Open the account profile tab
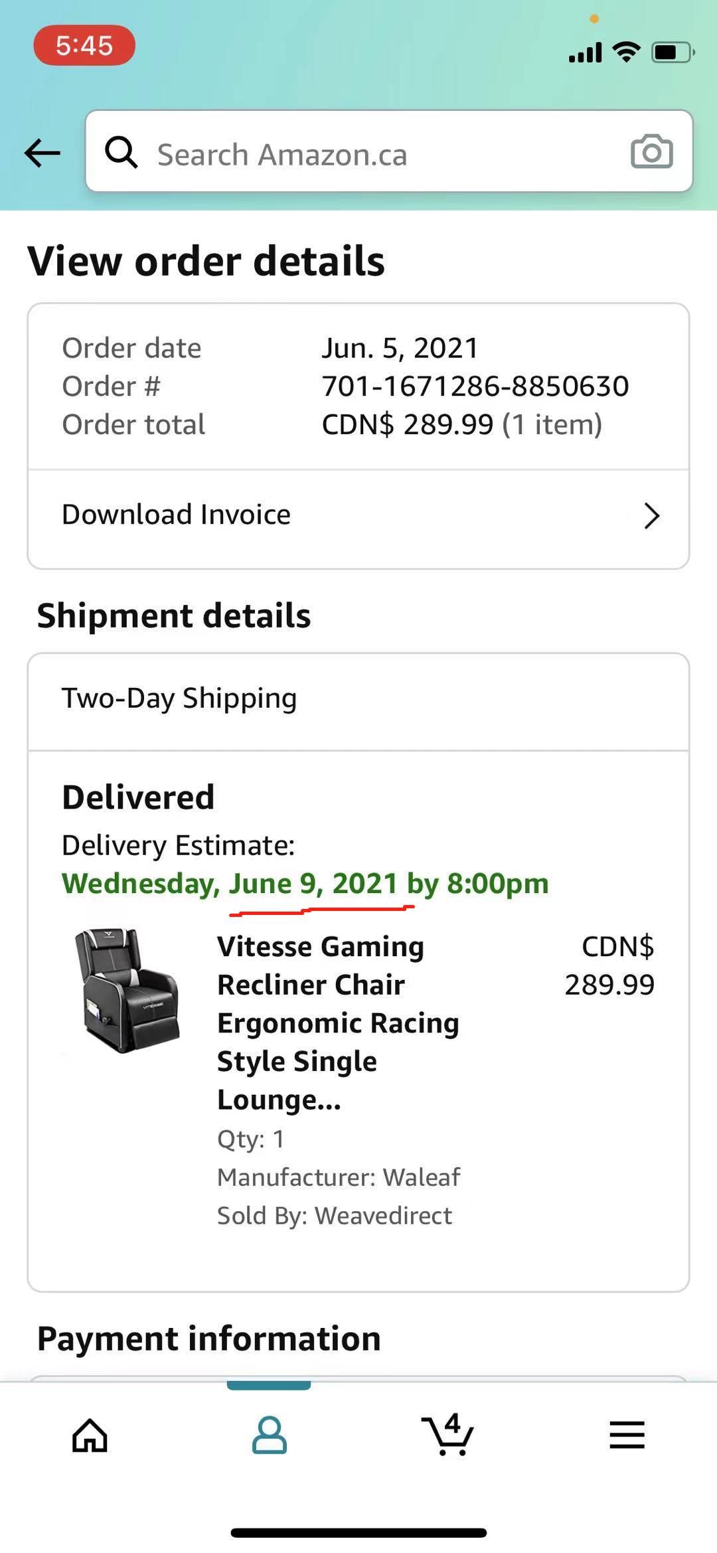The height and width of the screenshot is (1553, 717). [269, 1435]
